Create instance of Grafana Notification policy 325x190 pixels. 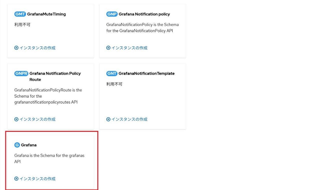[127, 48]
